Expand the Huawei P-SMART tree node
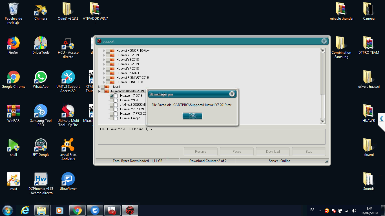Screen dimensions: 385x216 [x=104, y=73]
